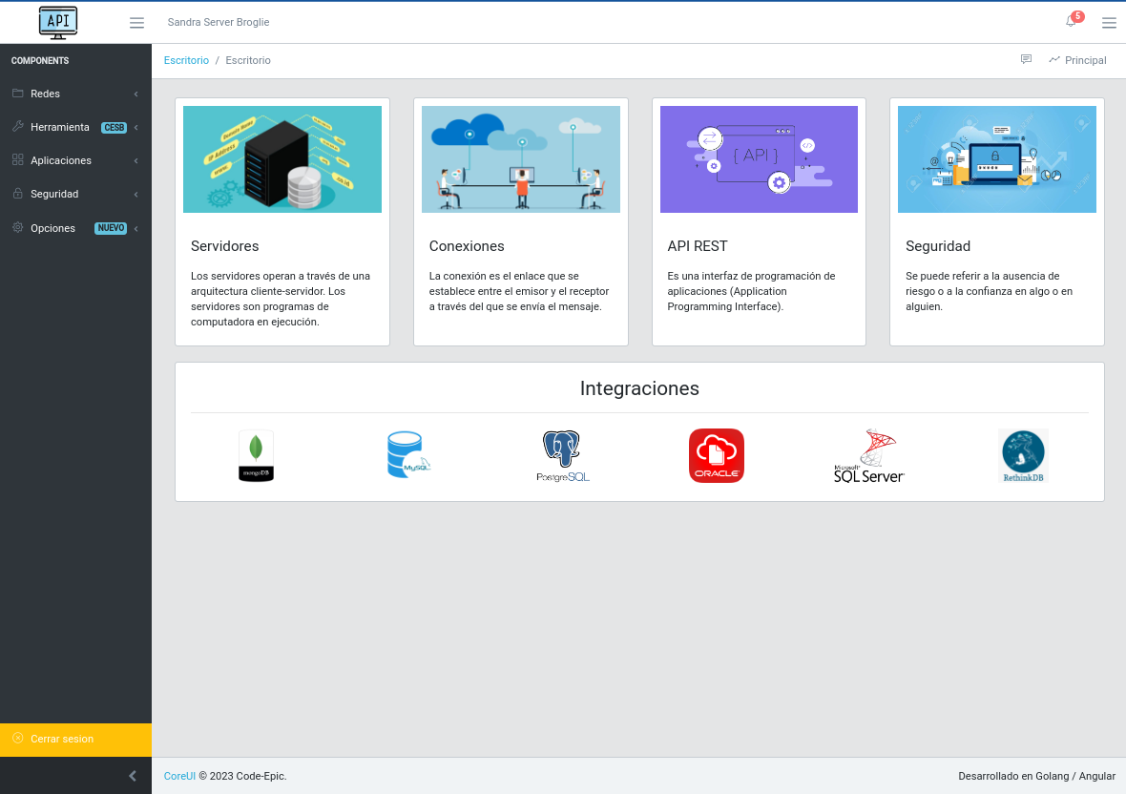Expand the Opciones menu chevron
Image resolution: width=1126 pixels, height=794 pixels.
tap(136, 228)
